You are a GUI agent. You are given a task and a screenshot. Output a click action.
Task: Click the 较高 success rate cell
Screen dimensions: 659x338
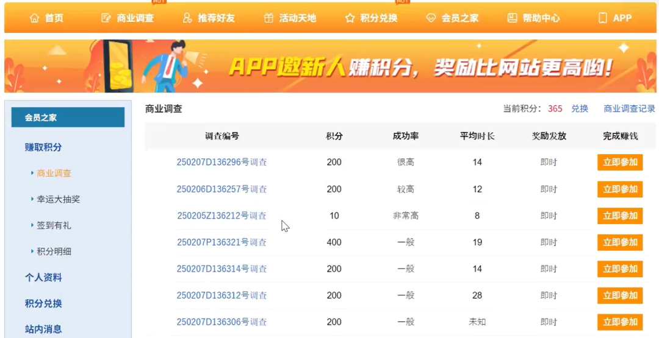[406, 189]
